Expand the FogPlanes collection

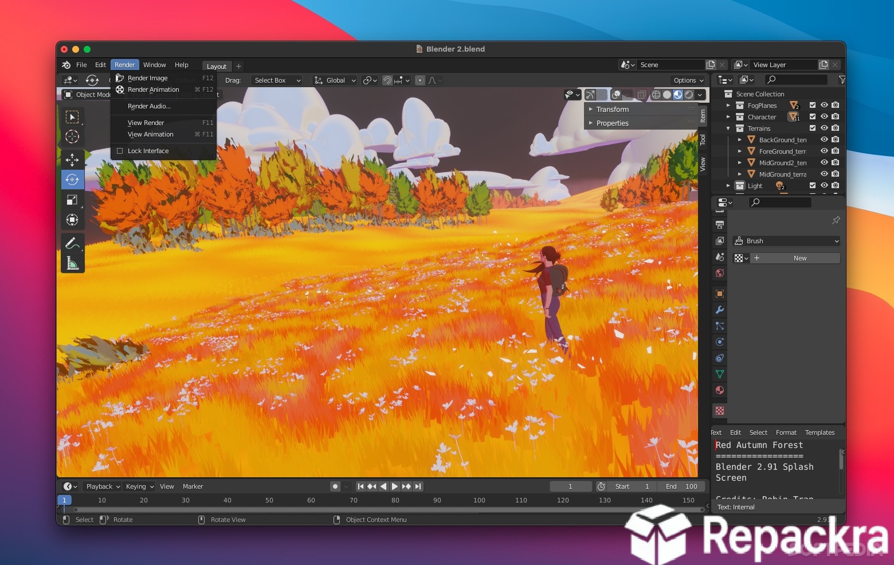[x=728, y=106]
